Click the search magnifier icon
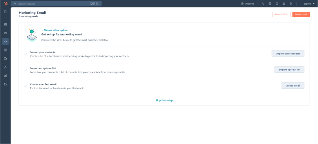This screenshot has width=318, height=144. tap(15, 4)
